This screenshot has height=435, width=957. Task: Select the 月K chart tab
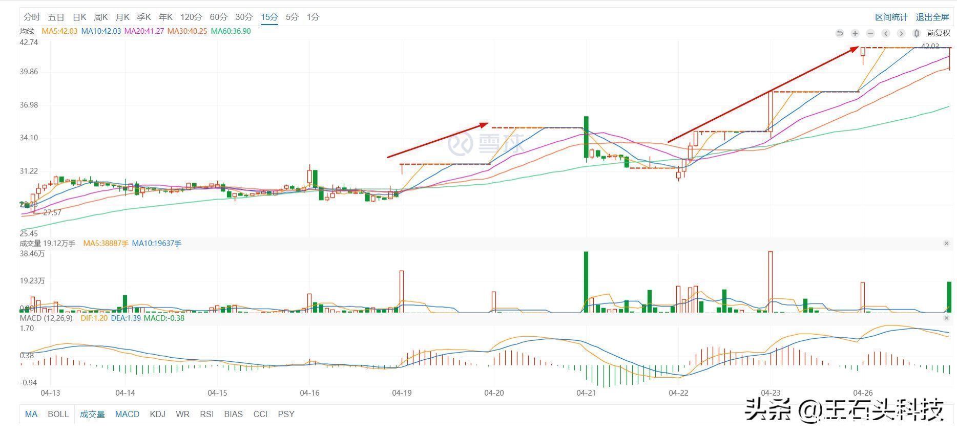tap(122, 17)
